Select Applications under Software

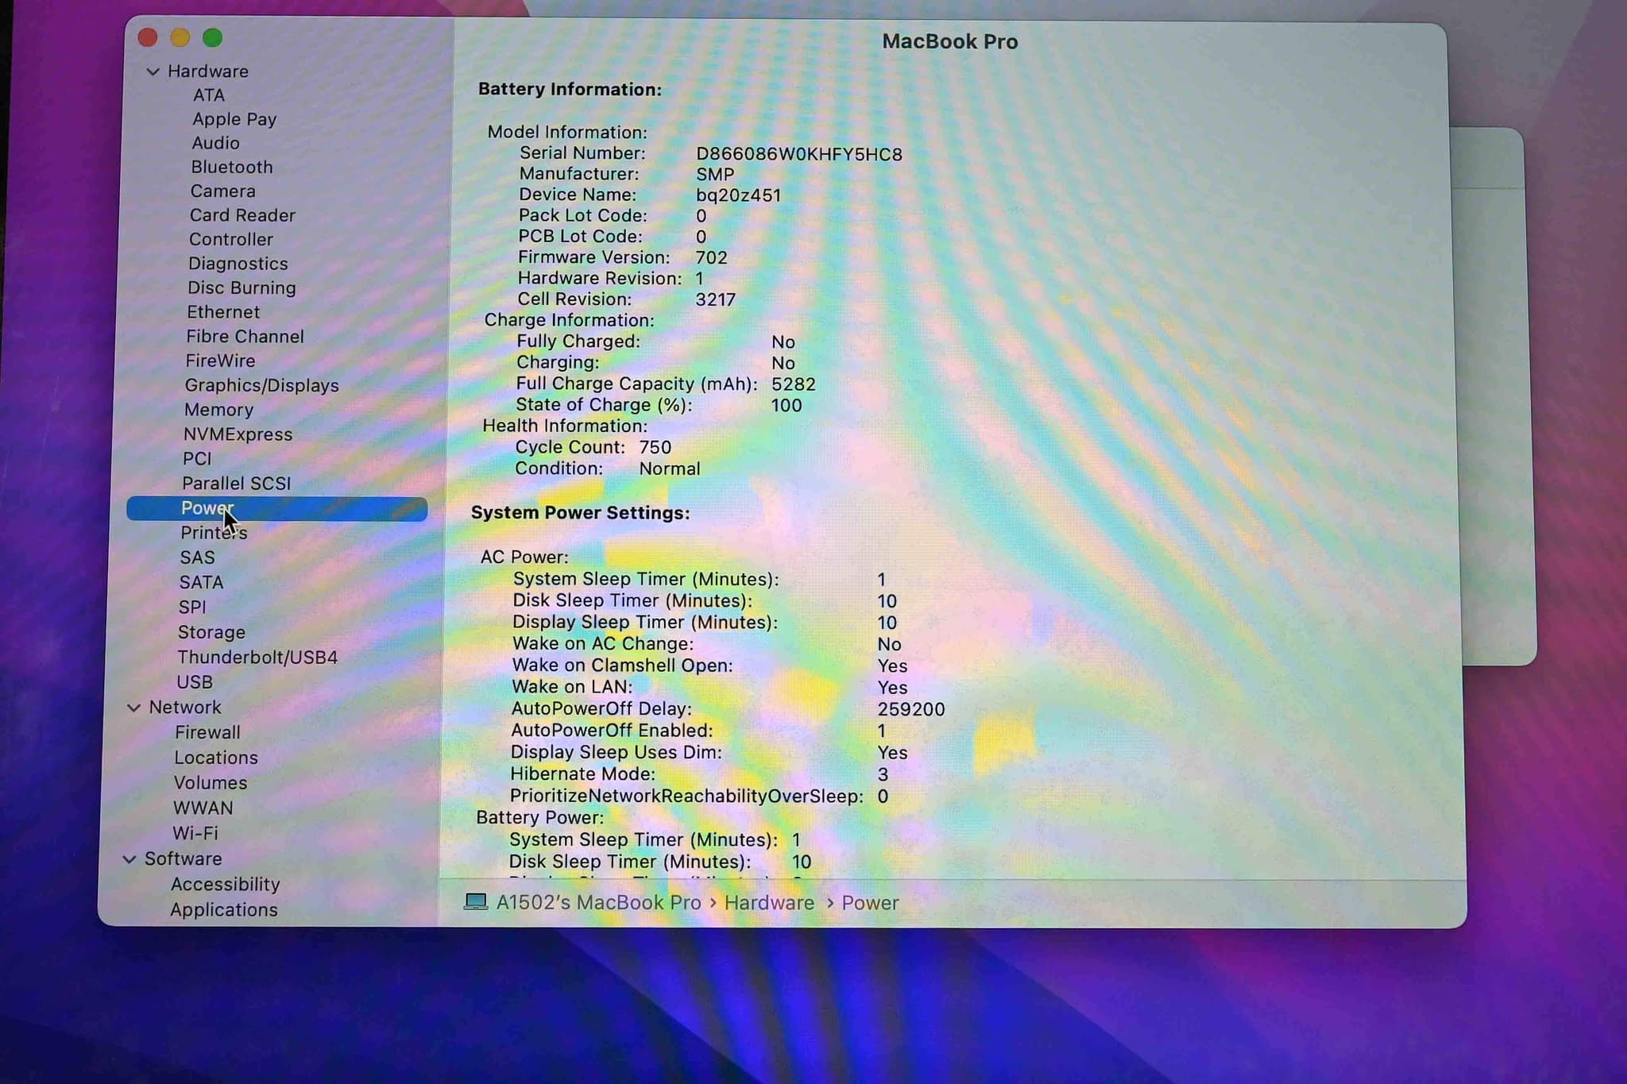tap(224, 910)
